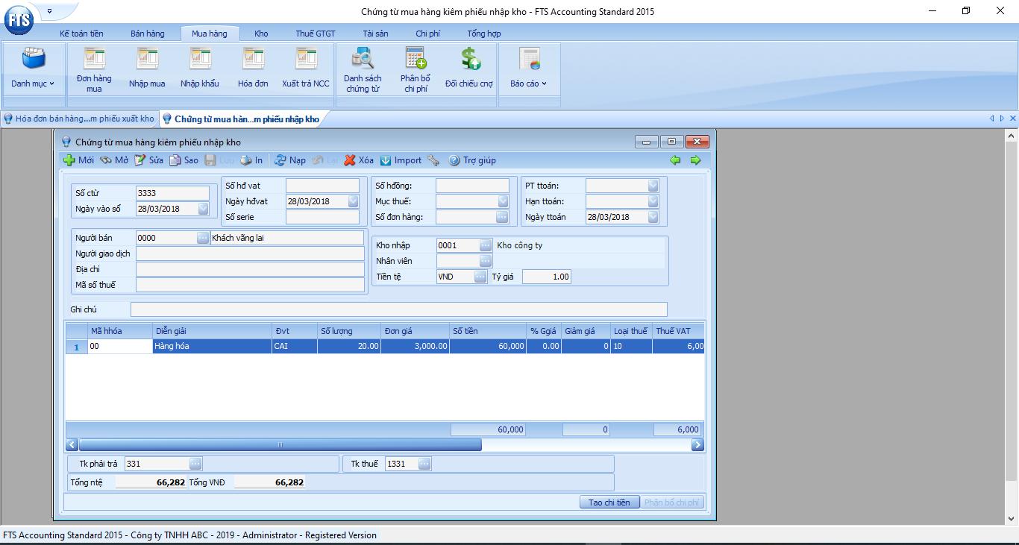Open Người bán lookup button

pyautogui.click(x=203, y=238)
